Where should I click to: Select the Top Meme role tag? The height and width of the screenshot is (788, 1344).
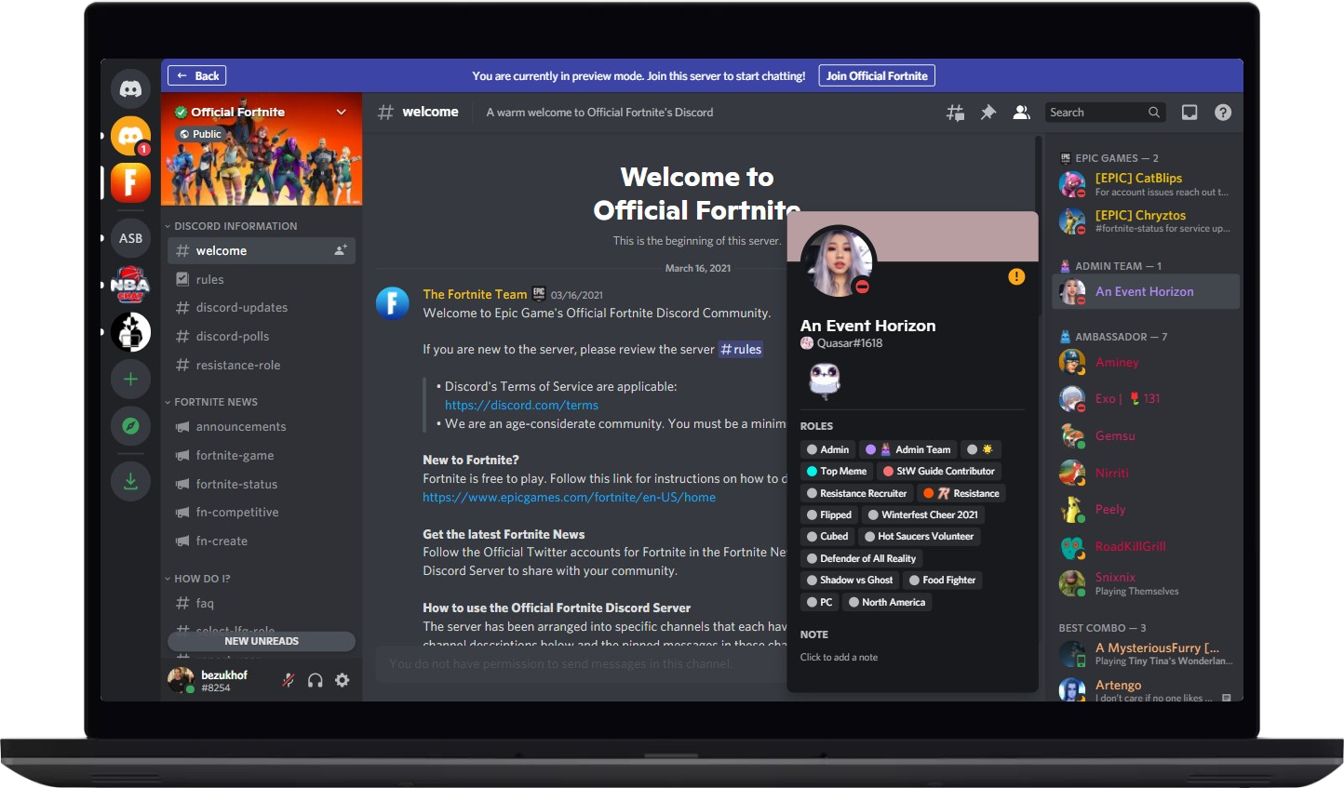pos(837,472)
